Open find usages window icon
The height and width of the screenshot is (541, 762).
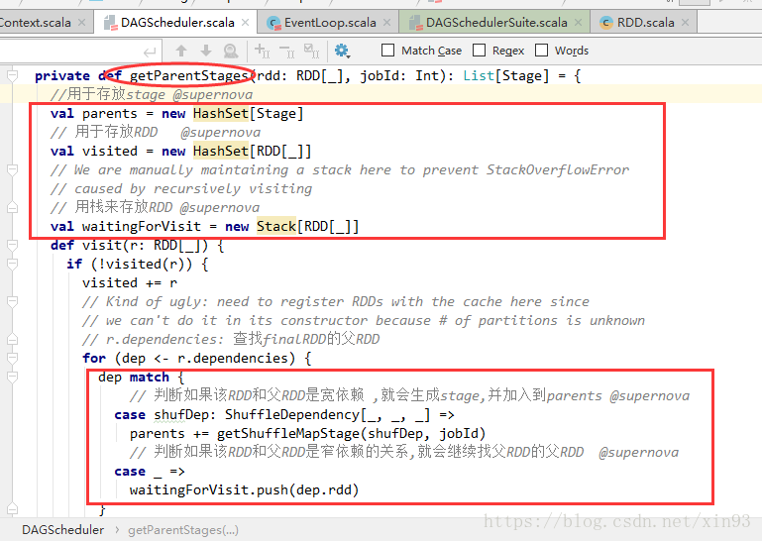click(x=231, y=51)
